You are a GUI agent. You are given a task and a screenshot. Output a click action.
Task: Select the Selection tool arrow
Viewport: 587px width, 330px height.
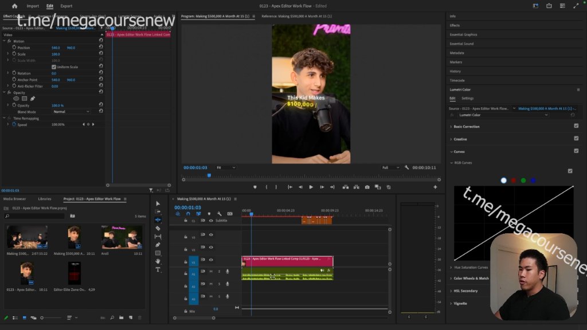click(x=158, y=203)
